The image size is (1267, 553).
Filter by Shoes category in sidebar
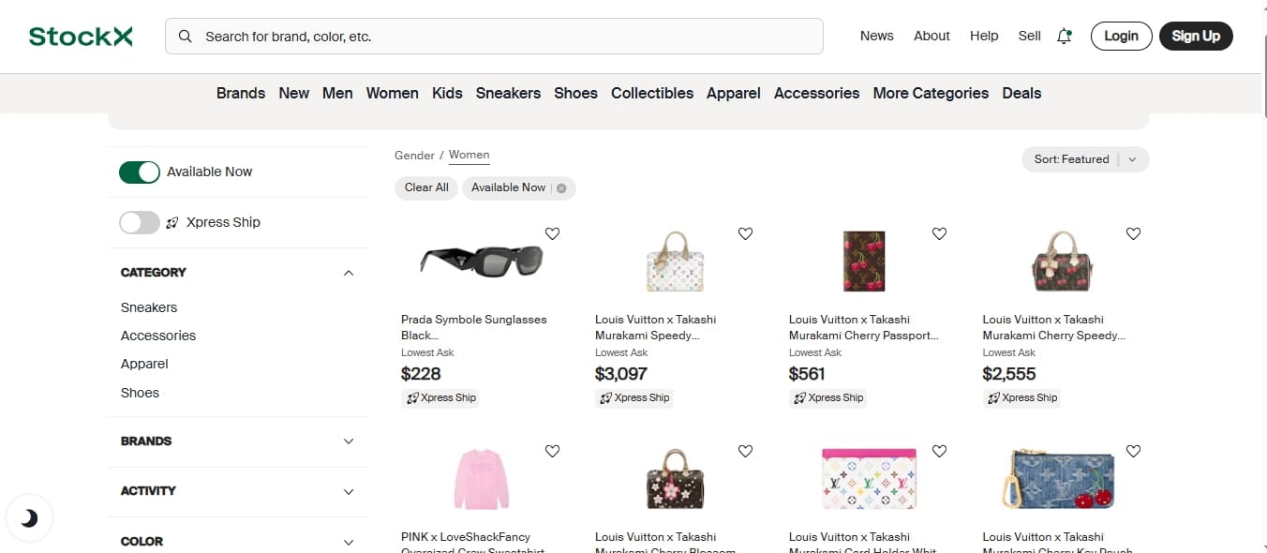pos(140,393)
